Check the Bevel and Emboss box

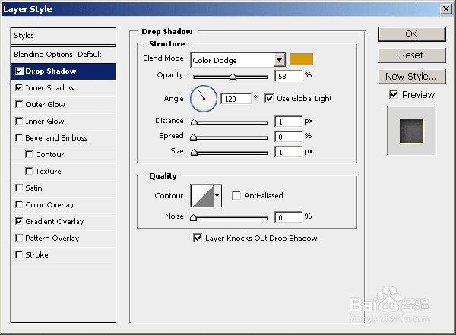19,137
